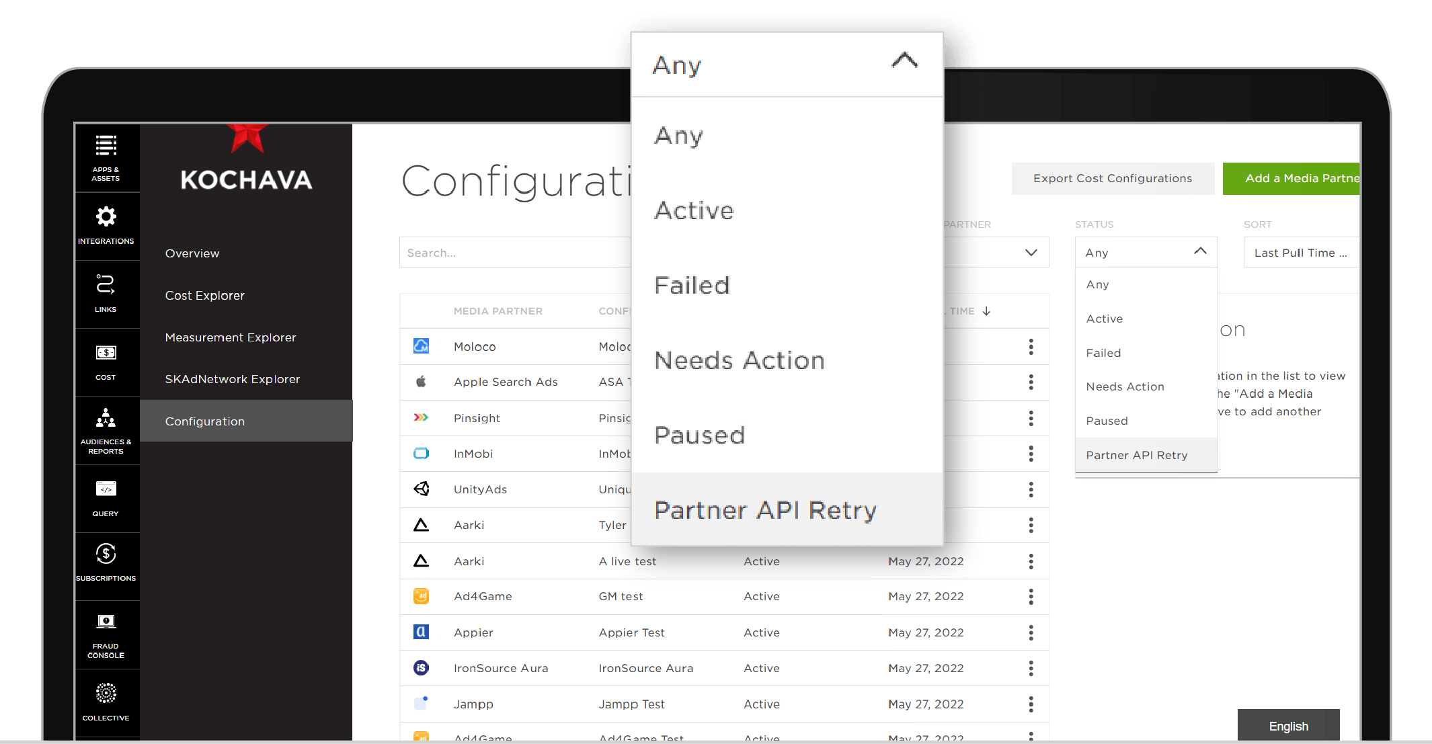Click the IronSource Aura icon
The image size is (1432, 744).
(421, 667)
